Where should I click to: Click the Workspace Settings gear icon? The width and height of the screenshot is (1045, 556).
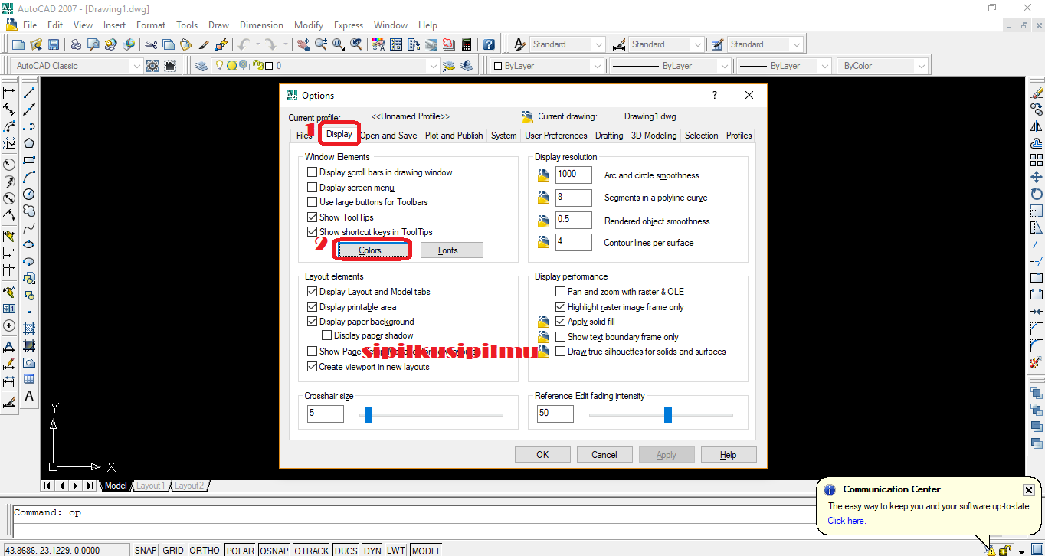click(x=152, y=66)
